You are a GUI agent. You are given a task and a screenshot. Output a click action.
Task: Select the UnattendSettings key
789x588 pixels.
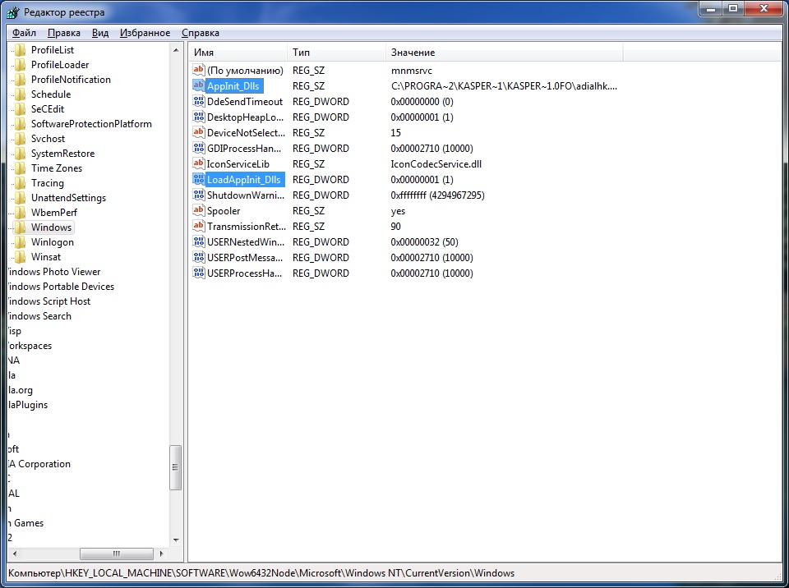[68, 198]
